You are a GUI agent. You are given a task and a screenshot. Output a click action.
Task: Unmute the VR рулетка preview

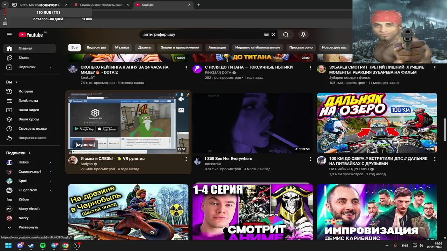(x=181, y=99)
